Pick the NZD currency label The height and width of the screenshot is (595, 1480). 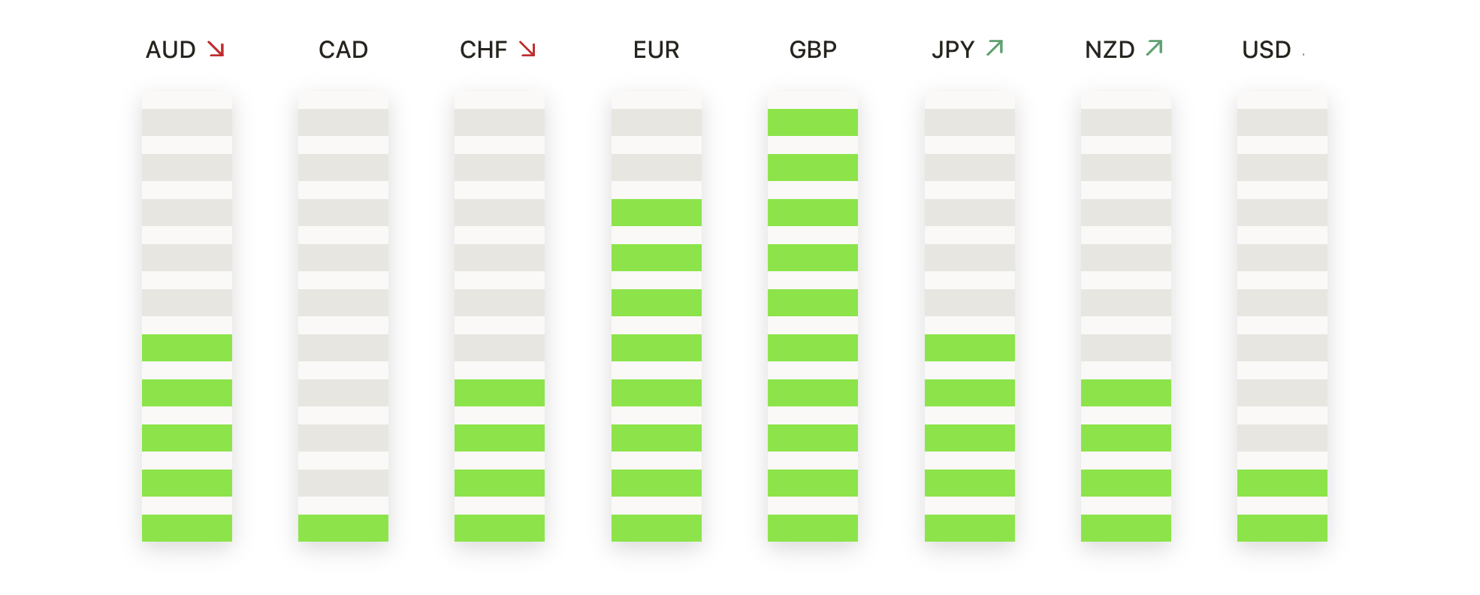pyautogui.click(x=1110, y=50)
